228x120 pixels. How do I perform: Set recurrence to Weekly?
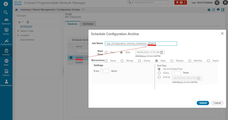tap(172, 61)
